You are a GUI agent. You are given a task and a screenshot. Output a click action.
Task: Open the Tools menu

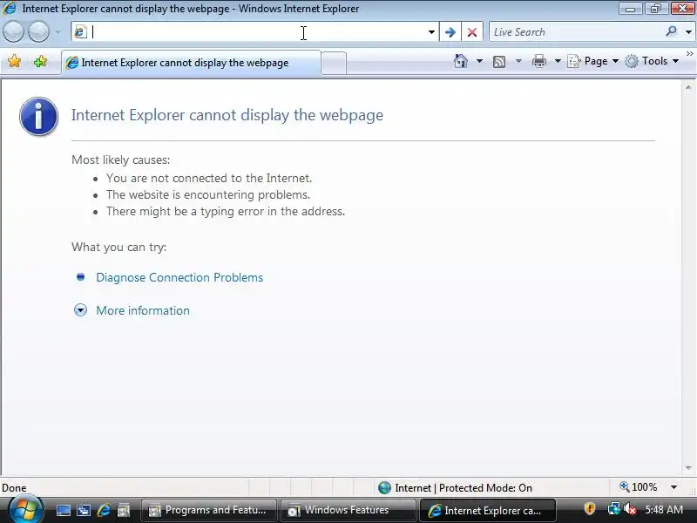tap(651, 61)
